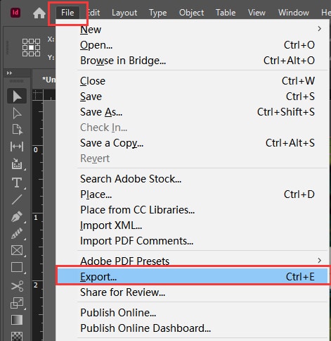Select the Content Collector tool
This screenshot has width=331, height=341.
[17, 163]
